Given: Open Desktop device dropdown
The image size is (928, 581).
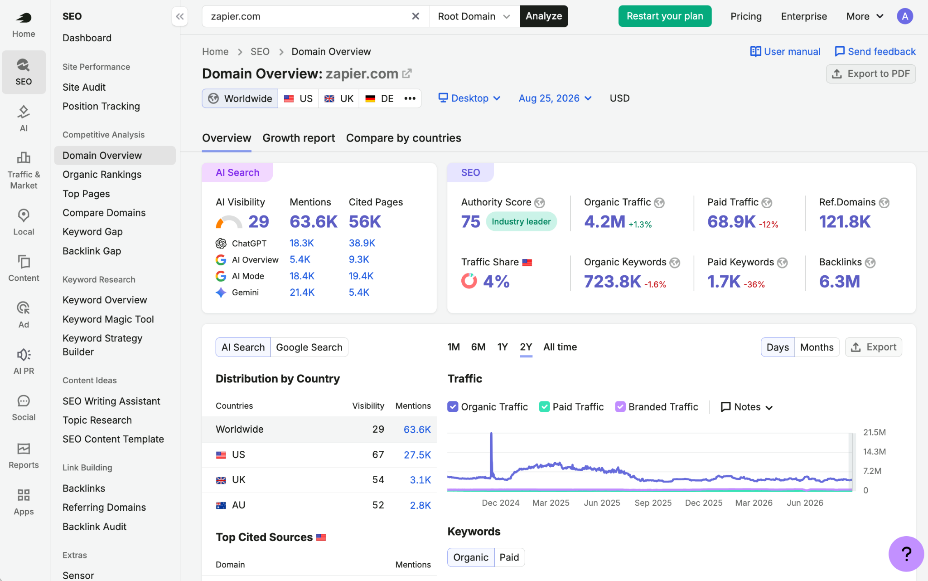Looking at the screenshot, I should [x=469, y=98].
